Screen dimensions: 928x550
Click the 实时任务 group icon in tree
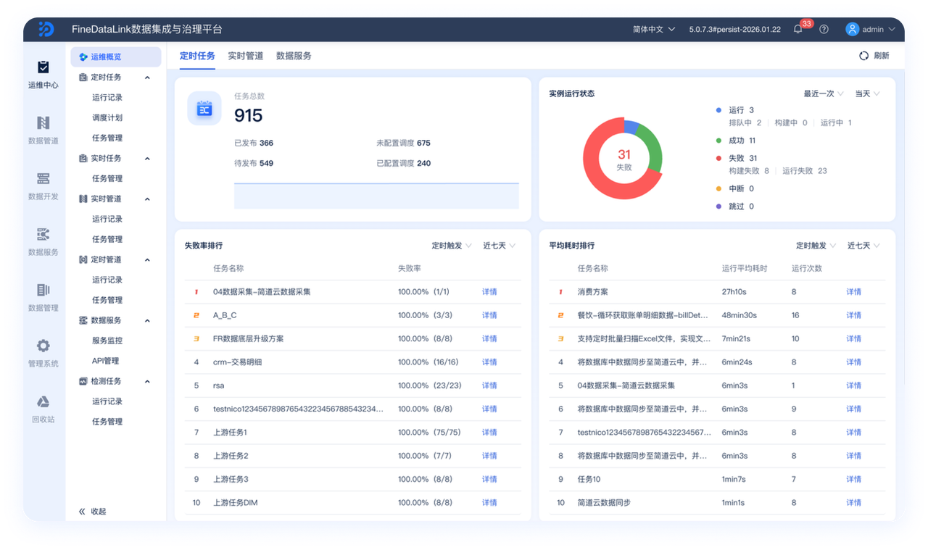coord(83,159)
